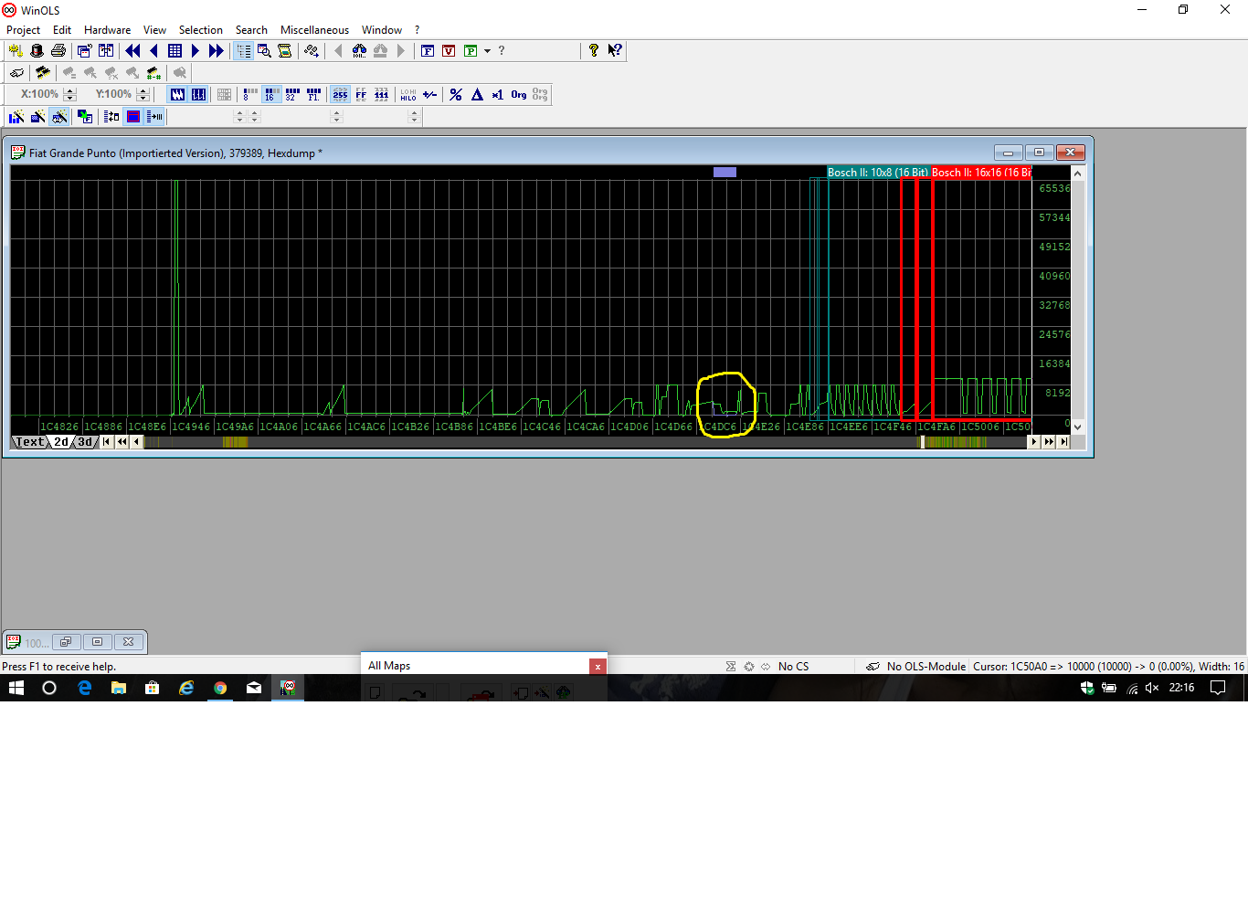
Task: Click the red square view icon
Action: pyautogui.click(x=133, y=116)
